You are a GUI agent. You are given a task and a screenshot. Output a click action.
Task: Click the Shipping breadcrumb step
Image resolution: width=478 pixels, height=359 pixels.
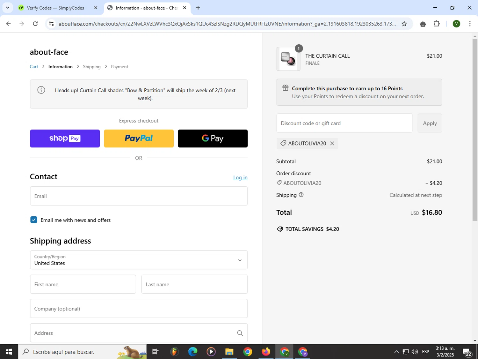tap(92, 67)
